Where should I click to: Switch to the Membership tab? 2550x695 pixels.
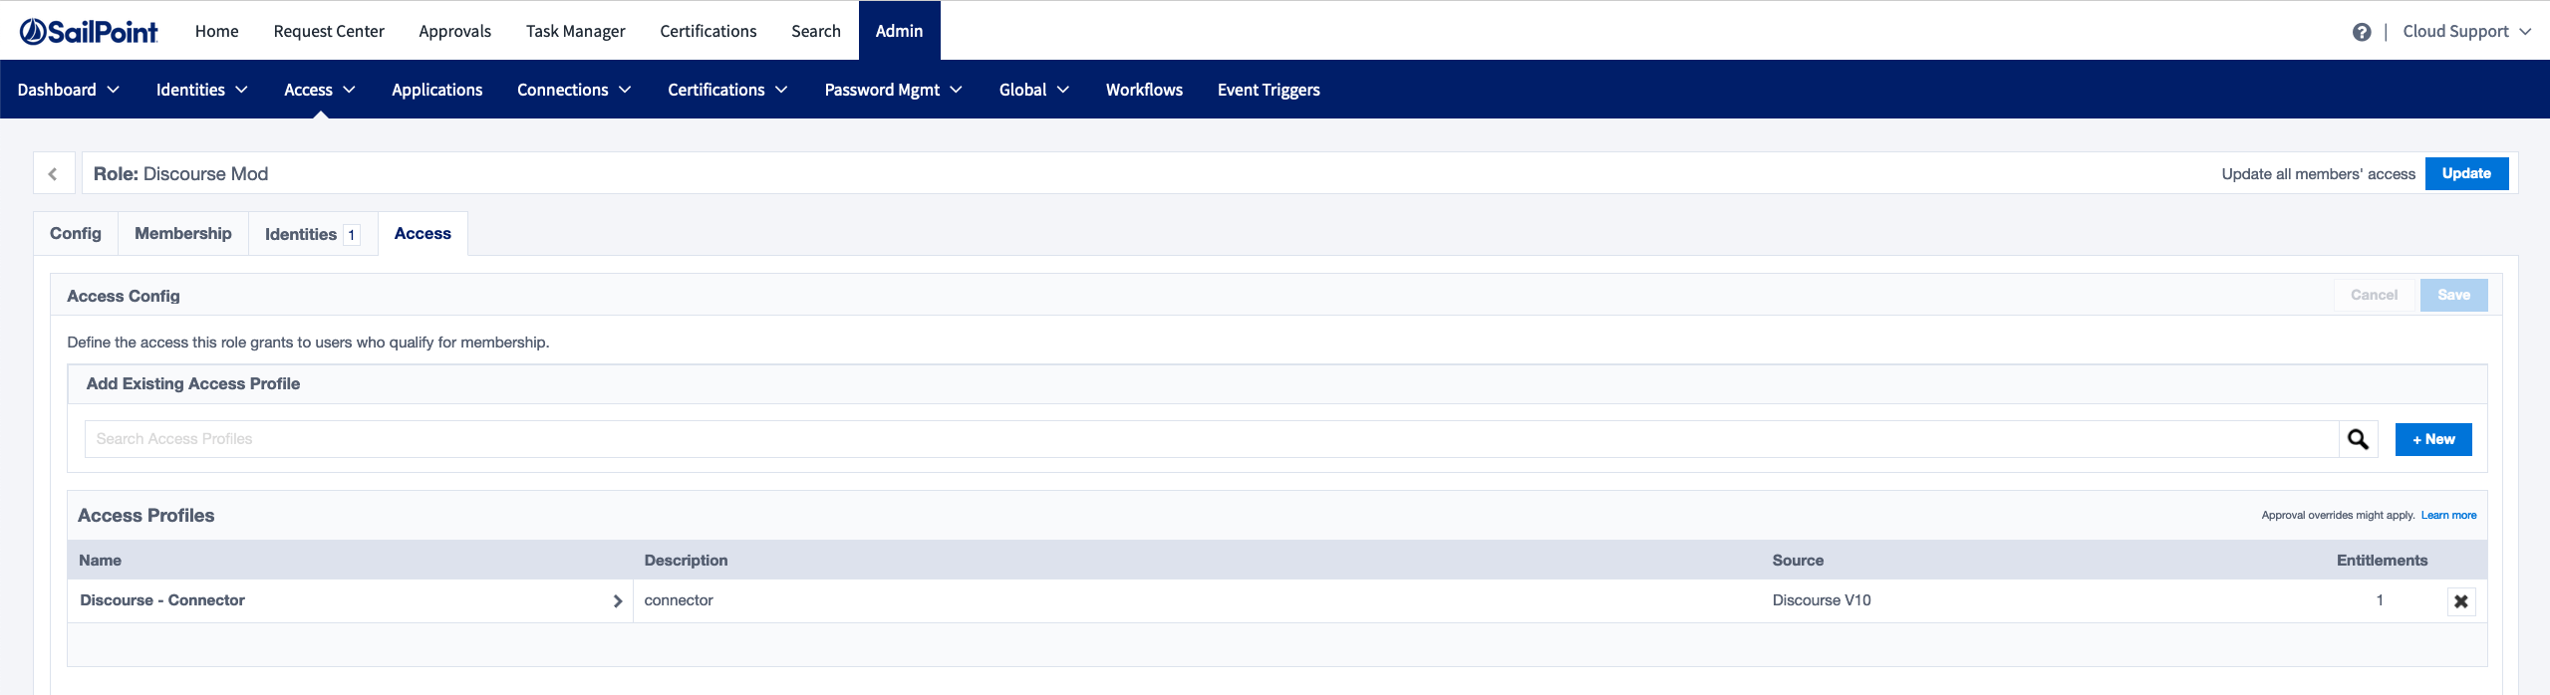click(183, 234)
